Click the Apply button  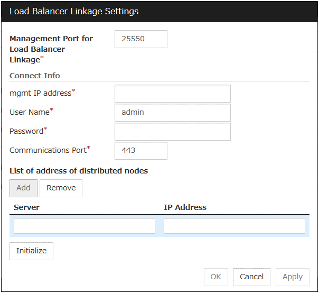point(292,277)
